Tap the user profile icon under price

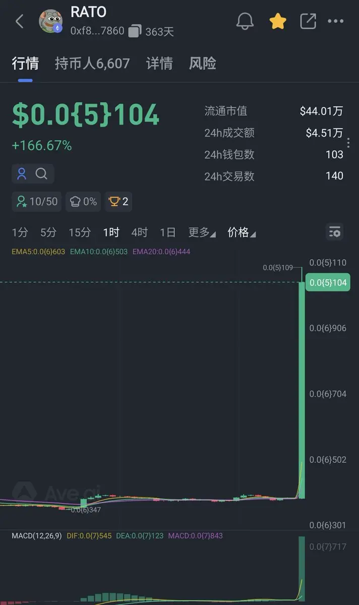(x=22, y=174)
